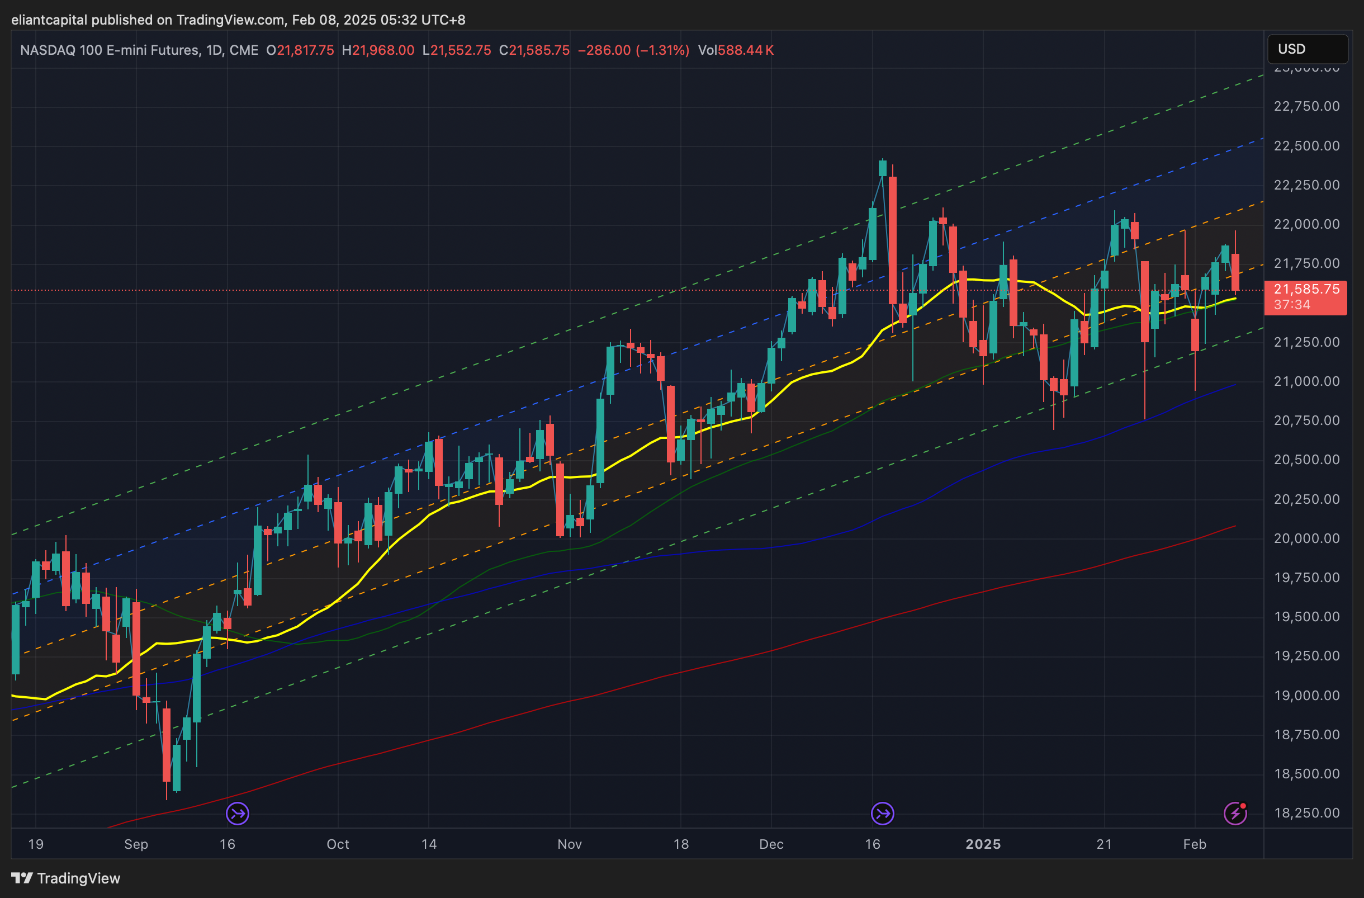Screen dimensions: 1364x898
Task: Click the contract rollover icon near December 16
Action: coord(882,813)
